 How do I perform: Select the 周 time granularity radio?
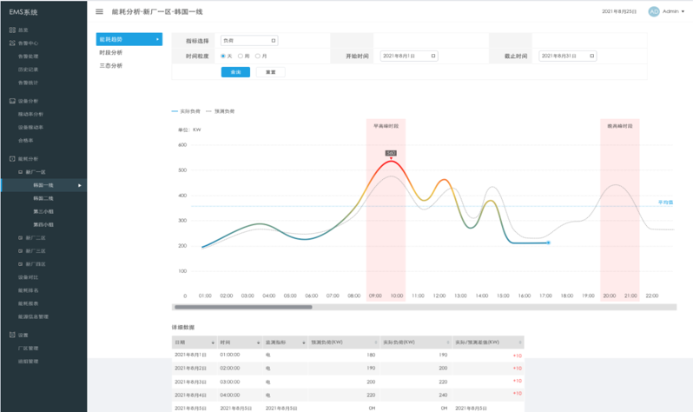[x=241, y=56]
